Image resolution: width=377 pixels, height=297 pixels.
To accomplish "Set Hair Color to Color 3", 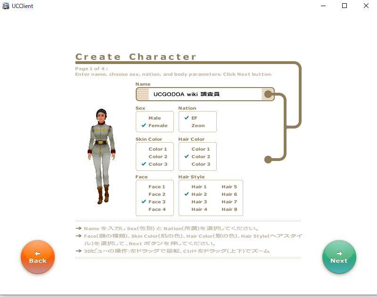I will point(201,164).
